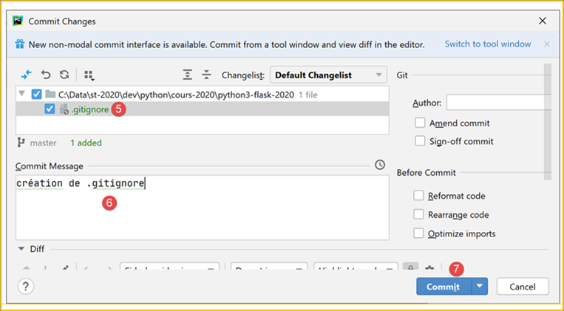
Task: Click the Show Diff arrows icon
Action: coord(27,75)
